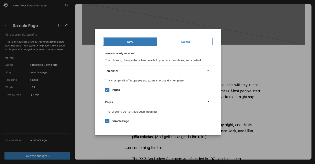Screen dimensions: 315x164
Task: Click the Pages checkbox label
Action: [x=116, y=90]
